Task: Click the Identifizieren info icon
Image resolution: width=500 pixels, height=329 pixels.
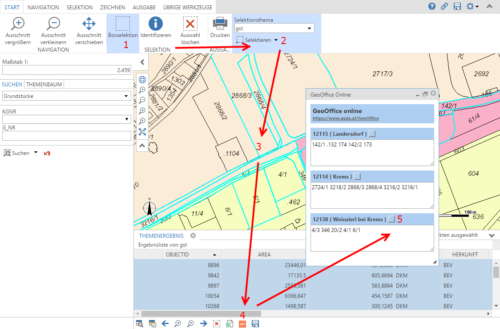Action: [155, 25]
